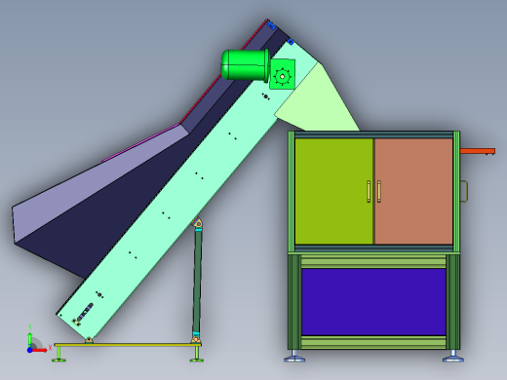Click the conveyor hinge bracket on base plate

click(x=89, y=340)
